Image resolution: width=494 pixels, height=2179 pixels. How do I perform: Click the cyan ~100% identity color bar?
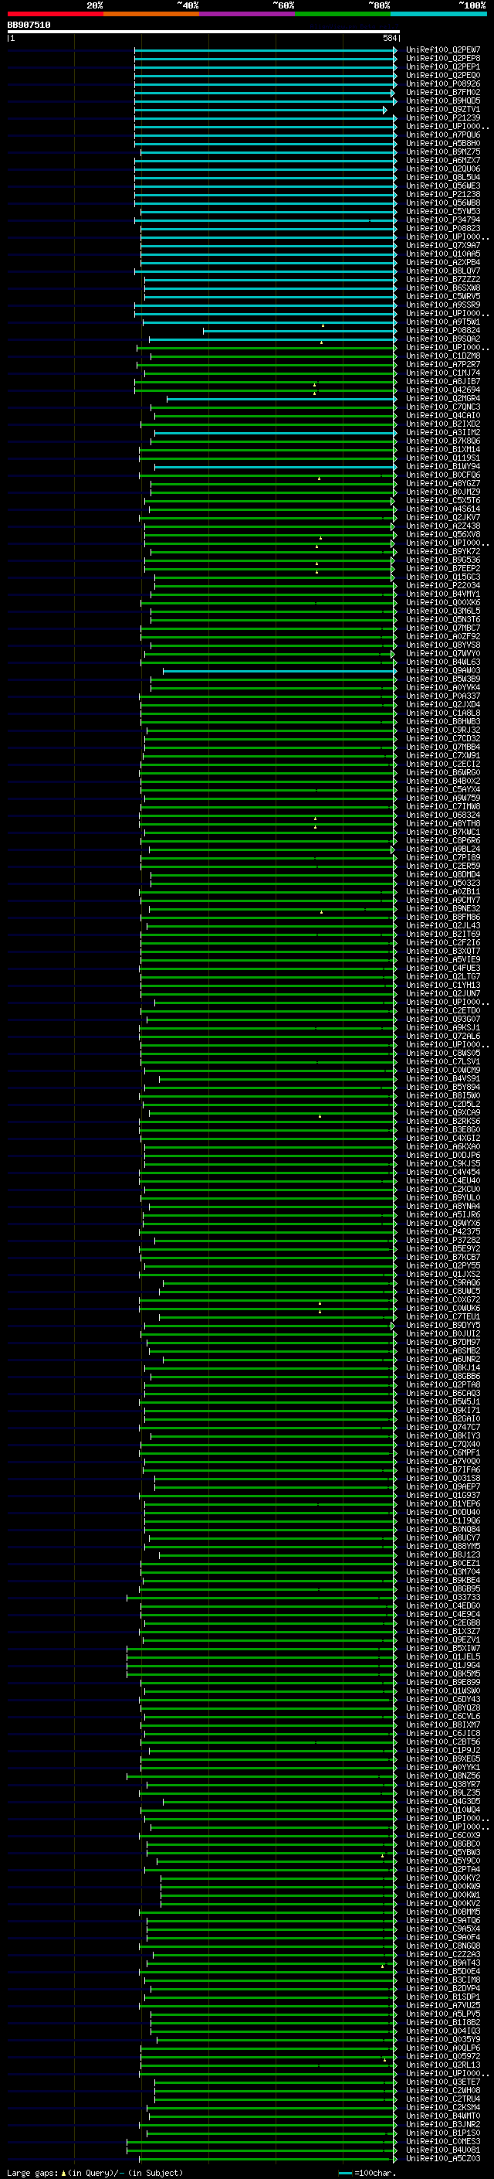click(439, 14)
